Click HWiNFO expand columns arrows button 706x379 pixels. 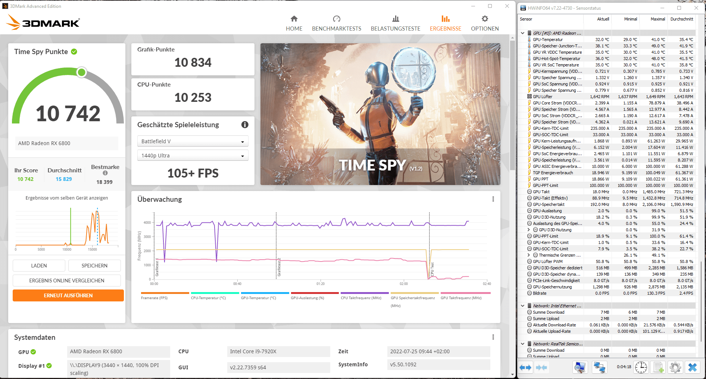click(525, 368)
